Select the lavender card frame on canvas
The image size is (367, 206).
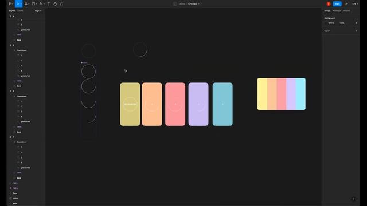198,104
